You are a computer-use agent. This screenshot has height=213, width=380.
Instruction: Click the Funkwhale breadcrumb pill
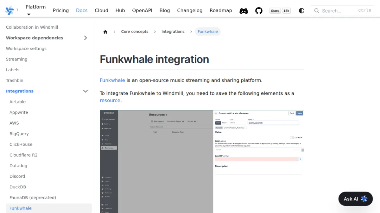click(x=208, y=32)
